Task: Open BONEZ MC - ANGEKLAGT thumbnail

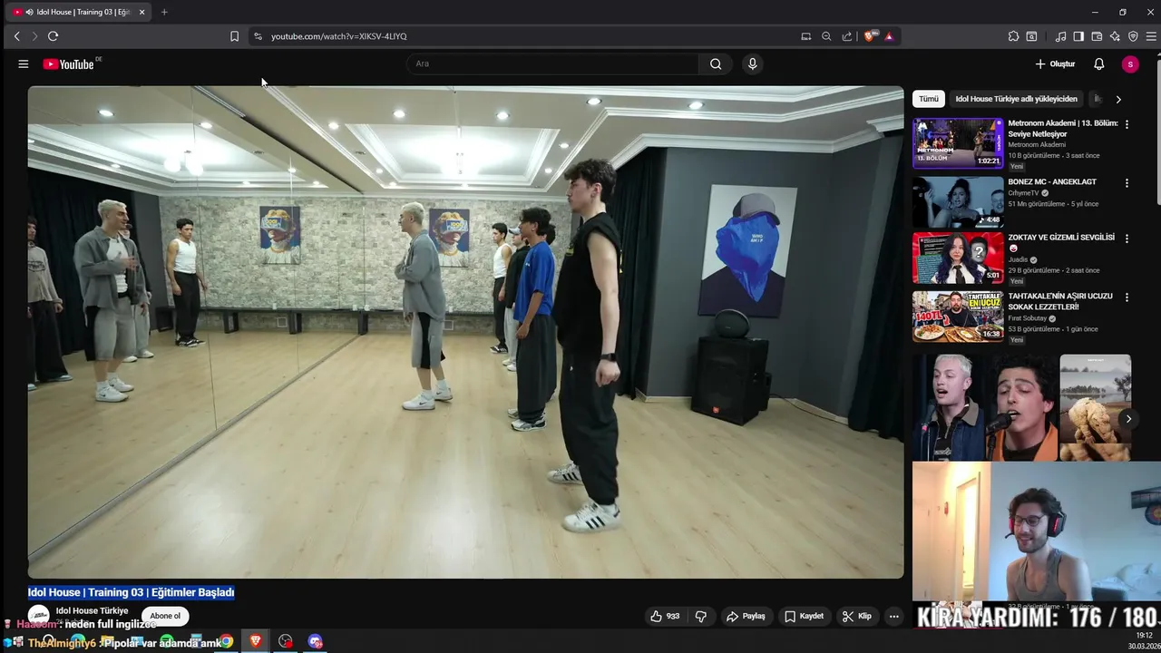Action: click(958, 201)
